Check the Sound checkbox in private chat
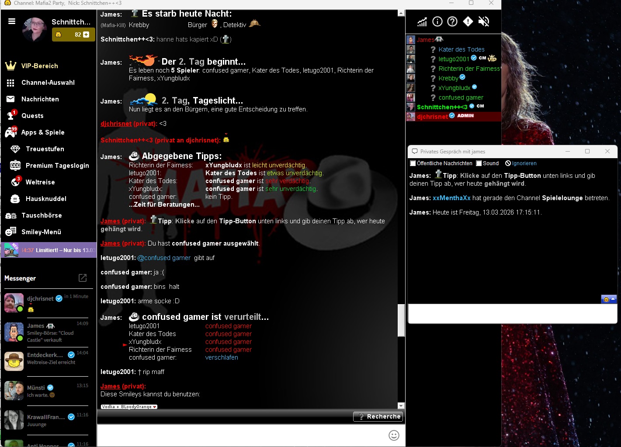This screenshot has height=447, width=621. (x=479, y=163)
